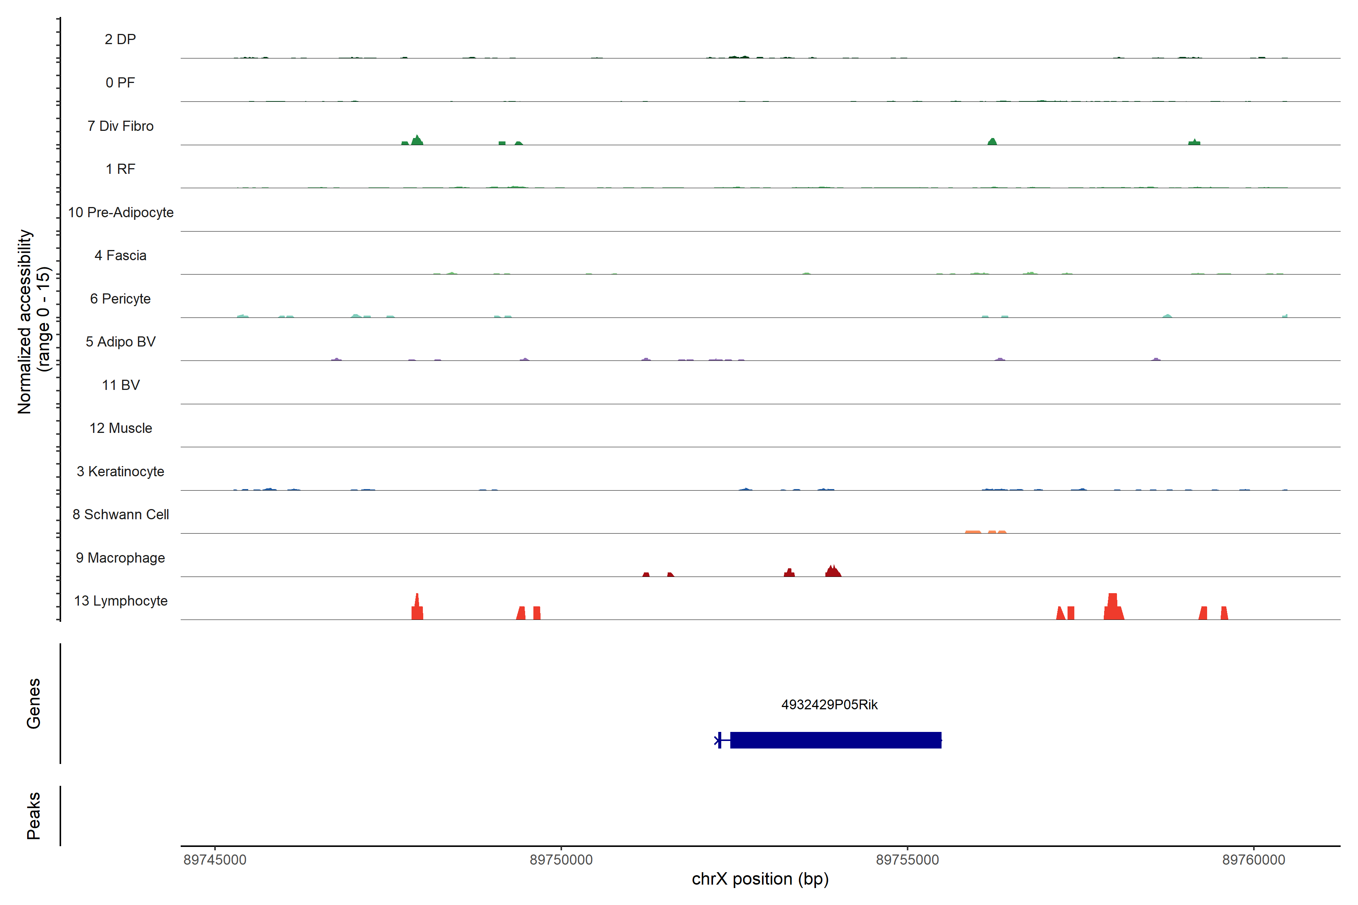Click the 13 Lymphocyte track label
The height and width of the screenshot is (905, 1358).
pyautogui.click(x=121, y=601)
